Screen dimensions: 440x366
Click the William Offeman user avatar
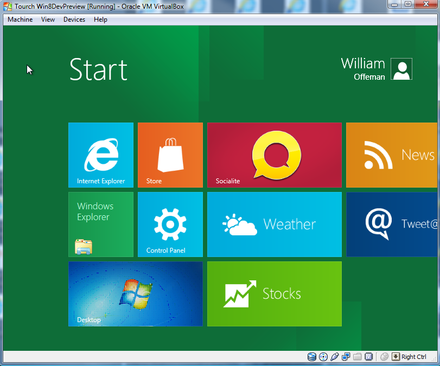401,69
